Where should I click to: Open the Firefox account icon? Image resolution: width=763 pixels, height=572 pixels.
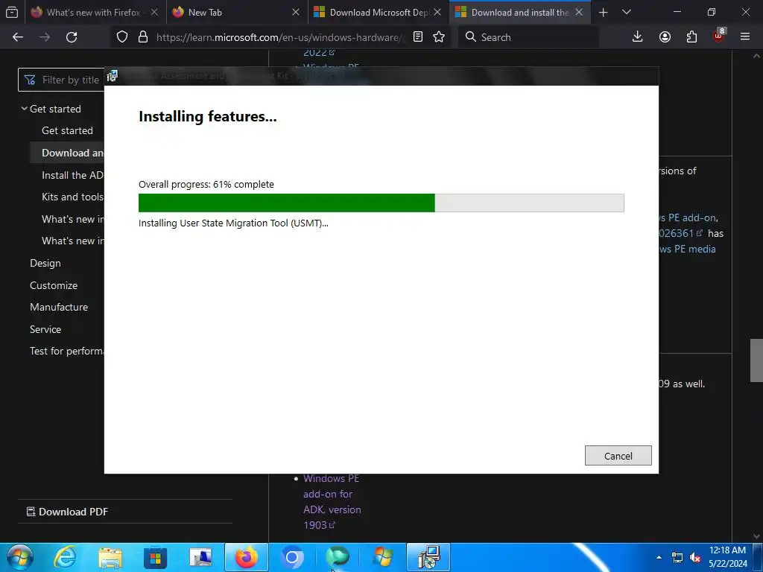(665, 37)
